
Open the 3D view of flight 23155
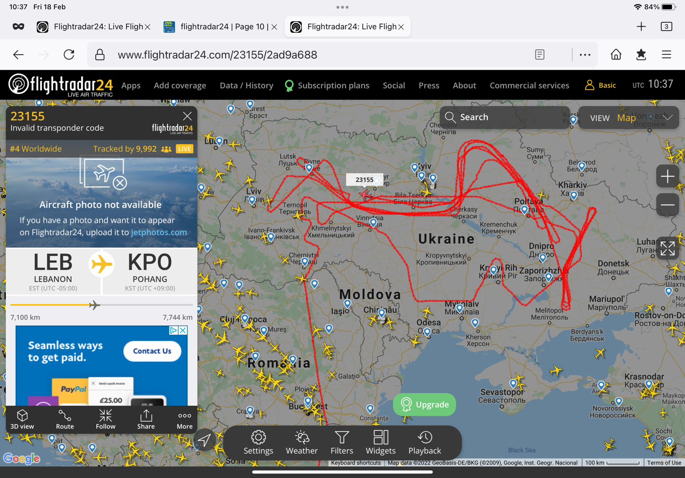[x=22, y=419]
